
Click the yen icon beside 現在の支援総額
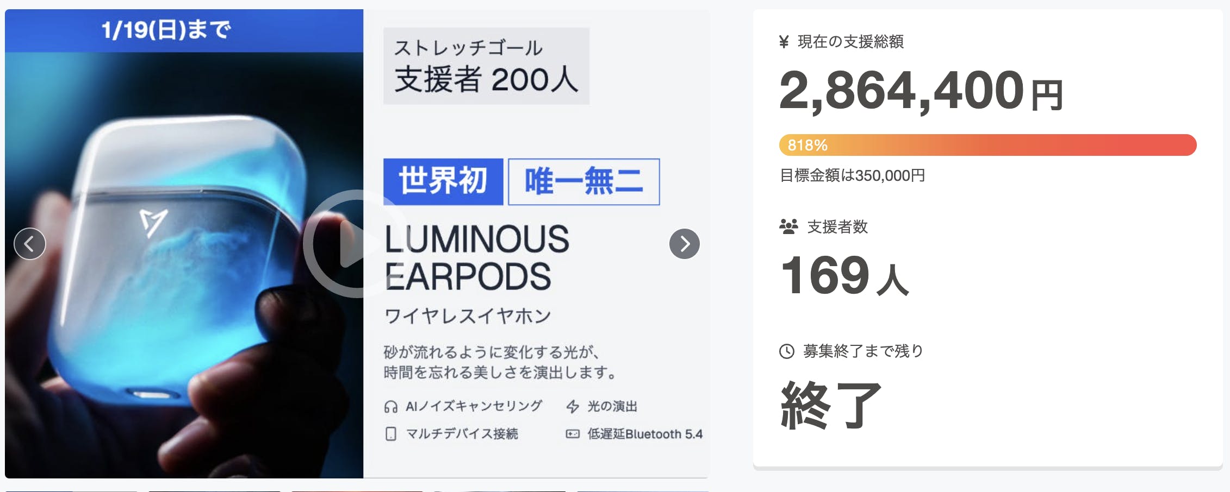pyautogui.click(x=784, y=42)
